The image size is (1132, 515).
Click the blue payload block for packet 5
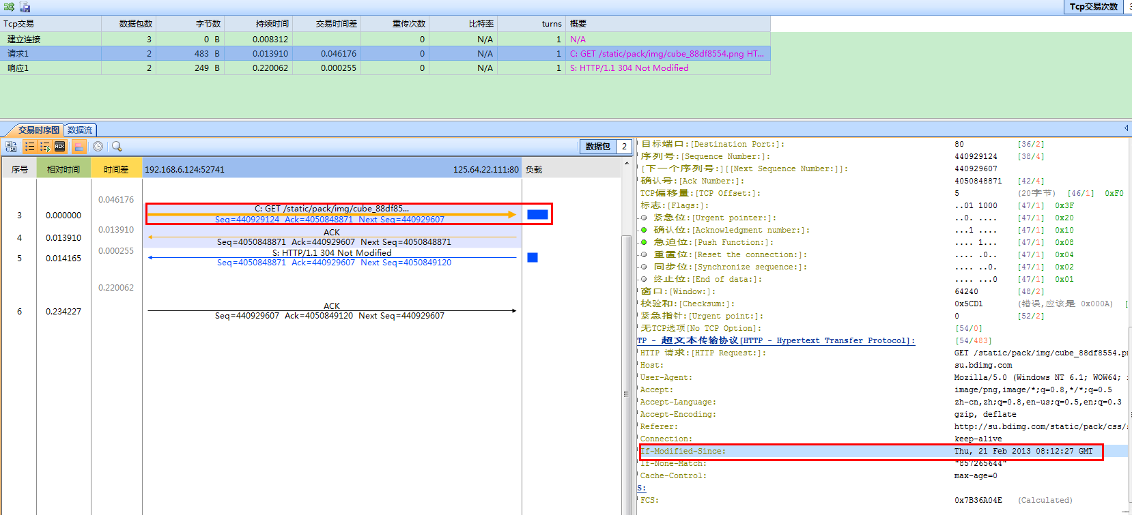click(x=533, y=257)
